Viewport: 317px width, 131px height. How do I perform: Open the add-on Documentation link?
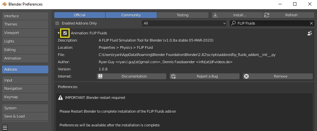point(131,76)
